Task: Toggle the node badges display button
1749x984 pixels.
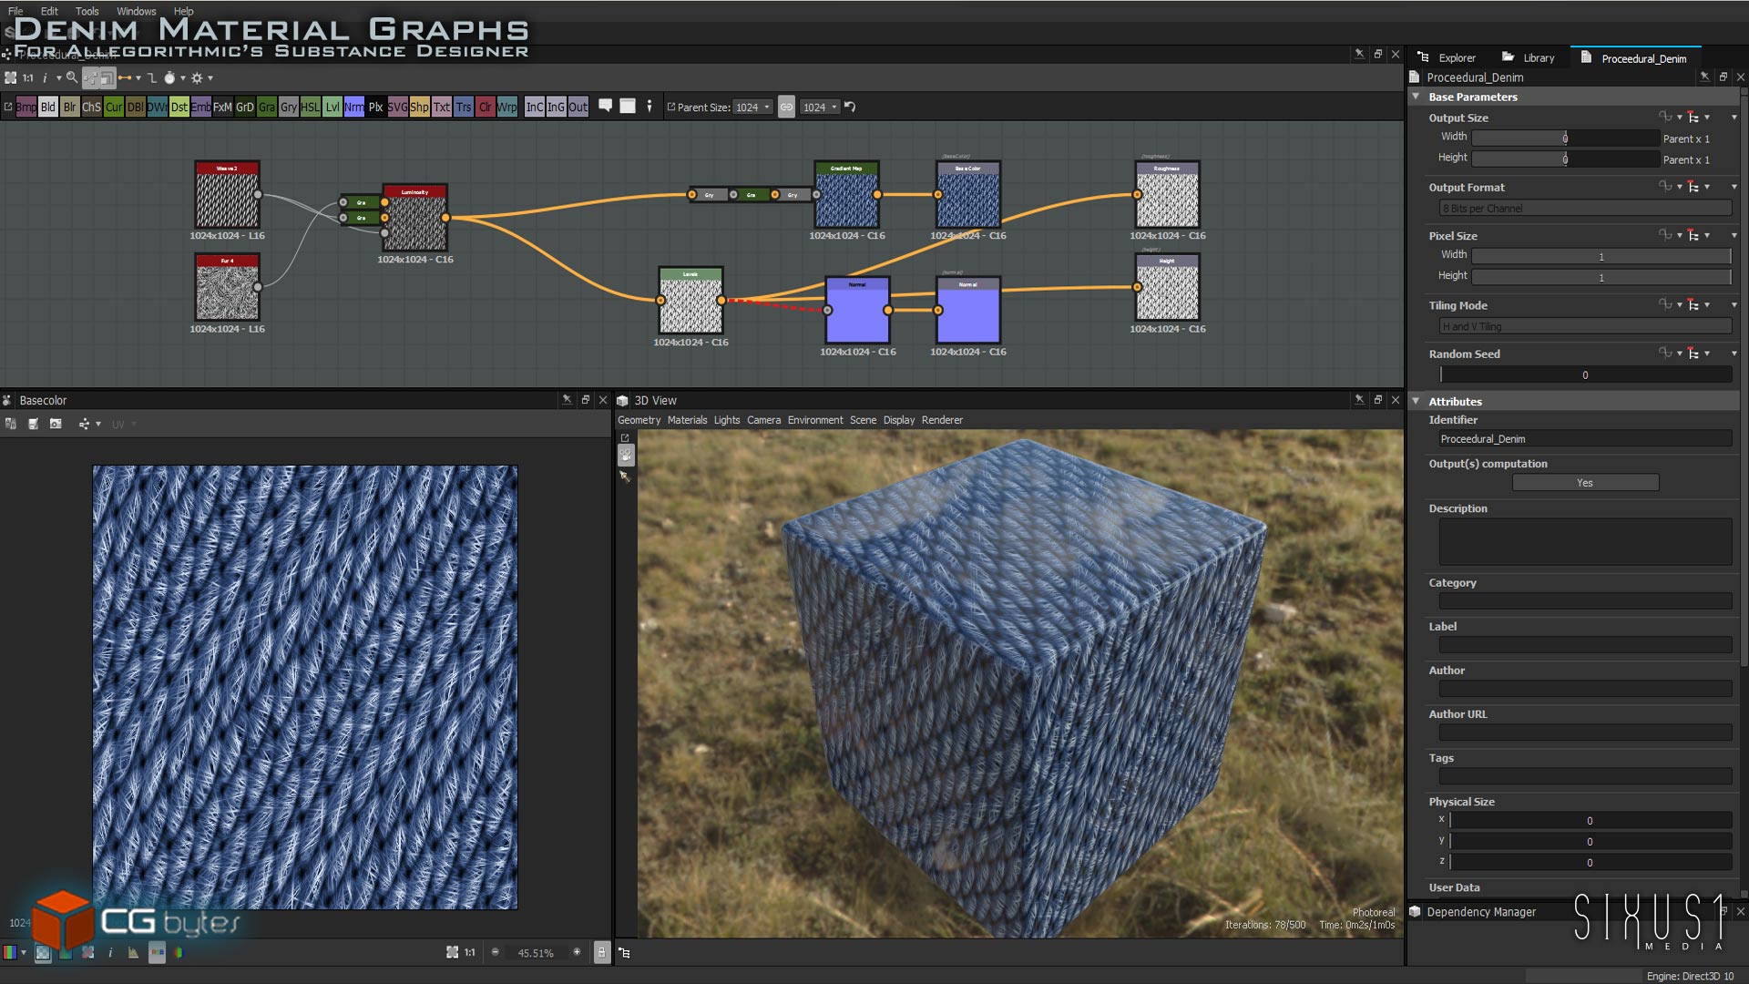Action: click(107, 78)
